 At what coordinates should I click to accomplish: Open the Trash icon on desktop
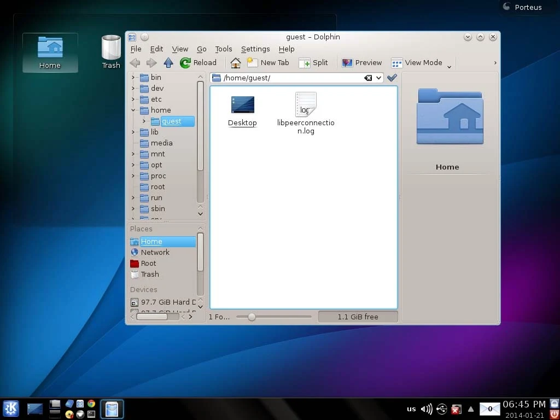(x=111, y=52)
